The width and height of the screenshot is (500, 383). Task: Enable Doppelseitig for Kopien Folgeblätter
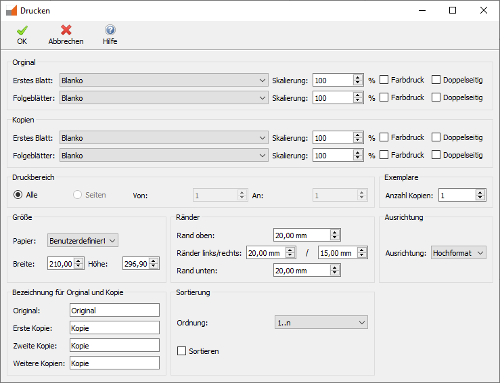click(436, 155)
